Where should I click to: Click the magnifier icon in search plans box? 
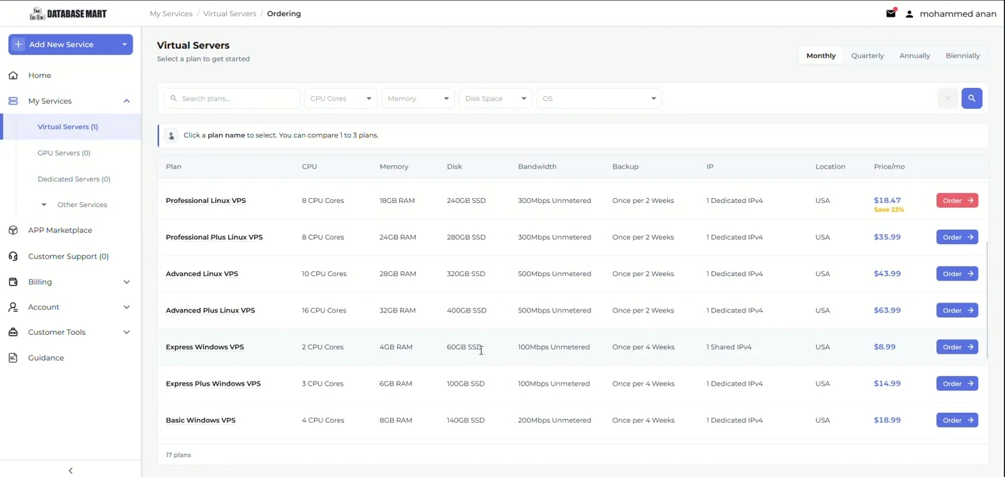click(174, 98)
